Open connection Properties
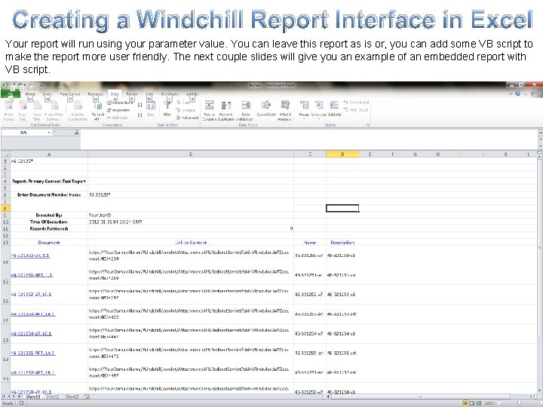 (118, 110)
